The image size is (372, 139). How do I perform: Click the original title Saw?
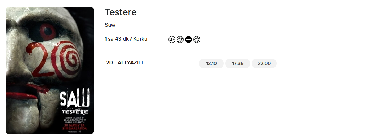tap(110, 25)
